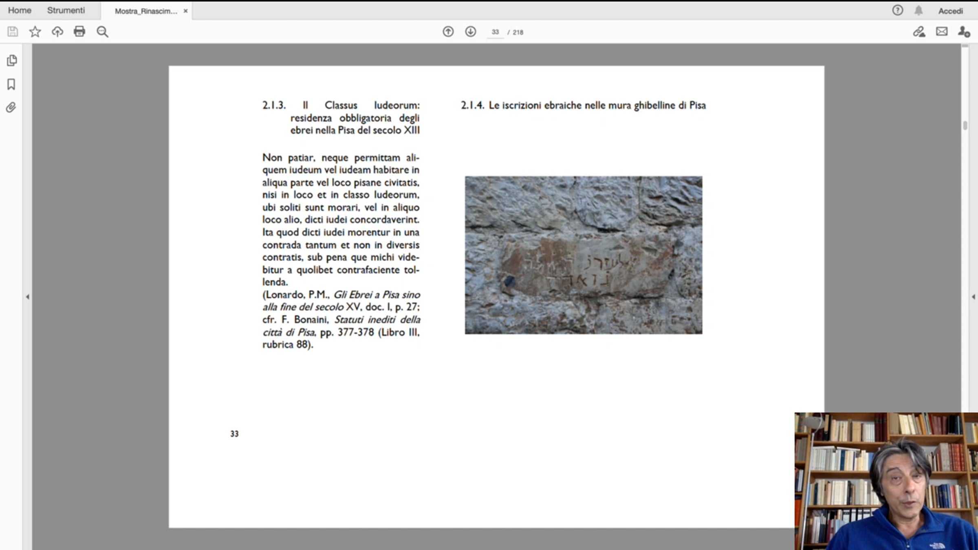
Task: Share the file with others icon
Action: click(x=964, y=31)
